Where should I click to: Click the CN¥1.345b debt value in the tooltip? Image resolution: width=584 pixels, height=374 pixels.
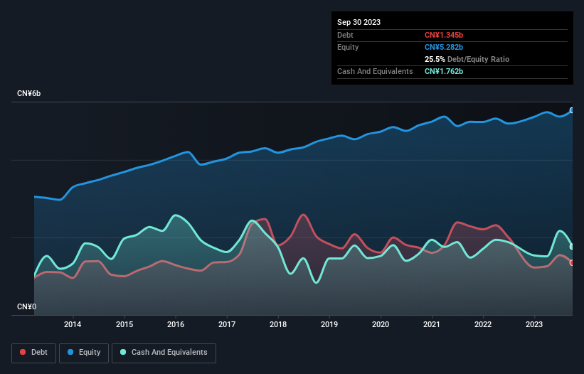click(444, 35)
